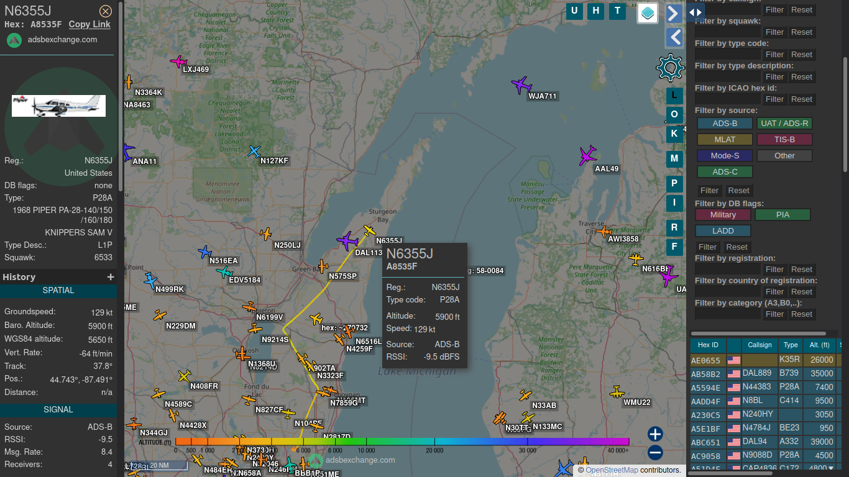The width and height of the screenshot is (849, 477).
Task: Click Filter button for squawk
Action: point(774,32)
